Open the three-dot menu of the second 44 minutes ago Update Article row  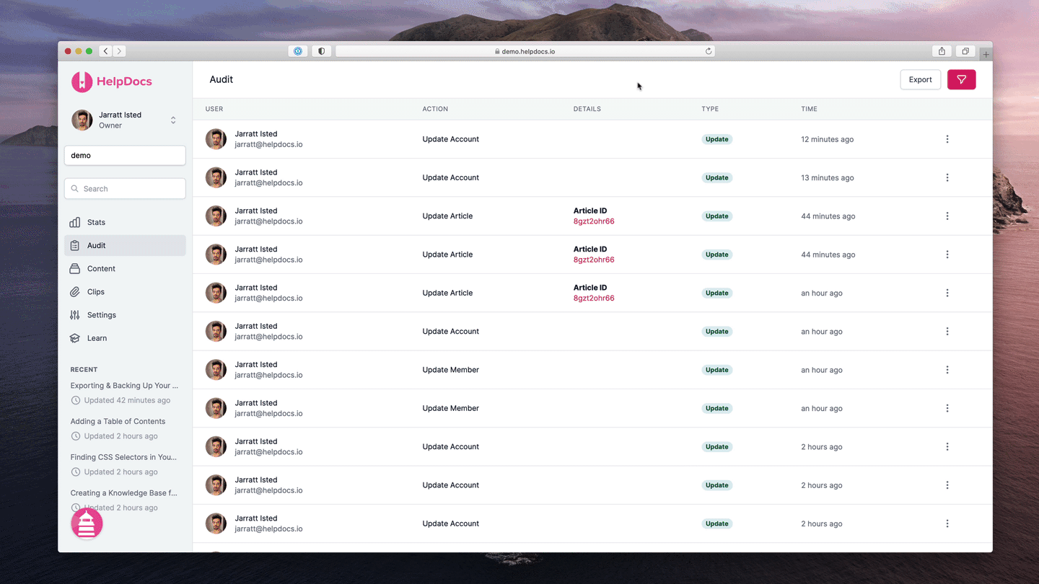click(947, 255)
